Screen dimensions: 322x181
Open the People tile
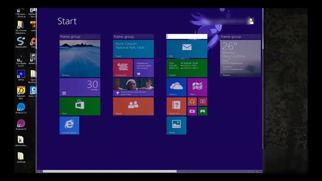(x=133, y=106)
